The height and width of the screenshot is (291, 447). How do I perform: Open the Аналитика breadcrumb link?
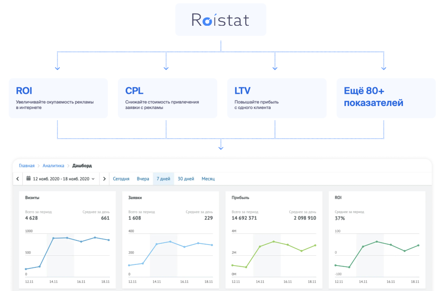click(x=53, y=166)
